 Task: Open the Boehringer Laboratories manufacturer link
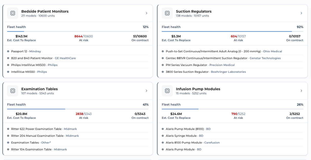[228, 72]
